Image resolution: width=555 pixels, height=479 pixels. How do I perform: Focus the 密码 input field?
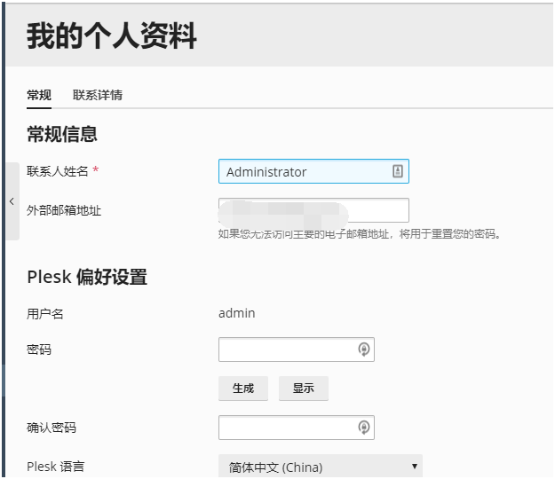click(297, 349)
